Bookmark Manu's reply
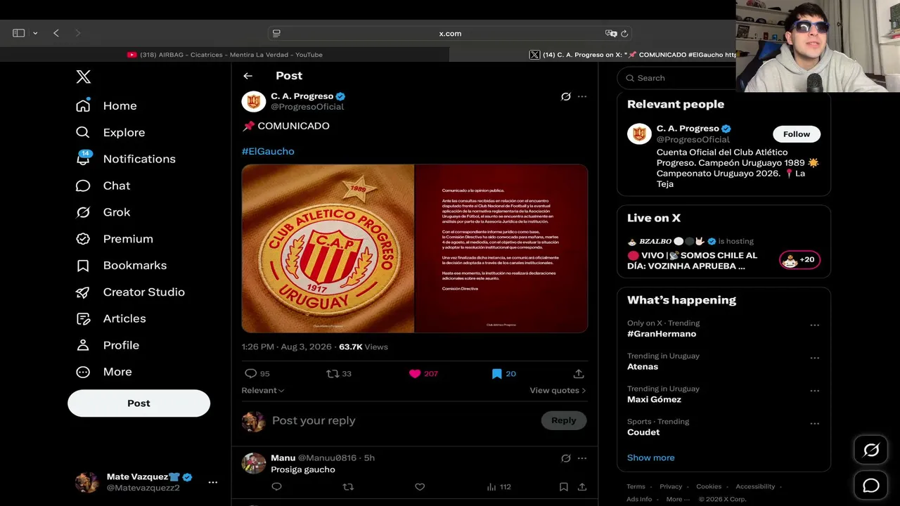This screenshot has height=506, width=900. [563, 486]
